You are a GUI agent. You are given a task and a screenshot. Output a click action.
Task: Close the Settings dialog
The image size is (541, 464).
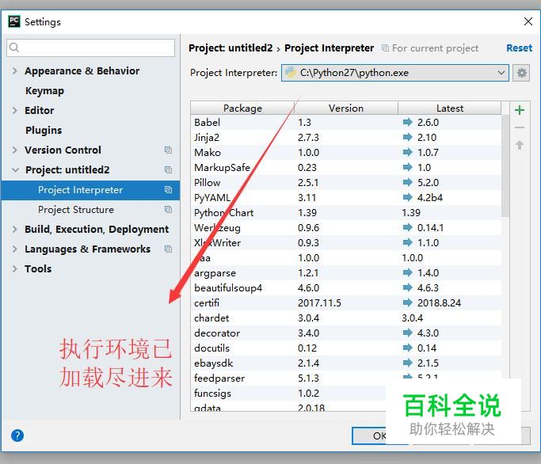click(x=528, y=21)
